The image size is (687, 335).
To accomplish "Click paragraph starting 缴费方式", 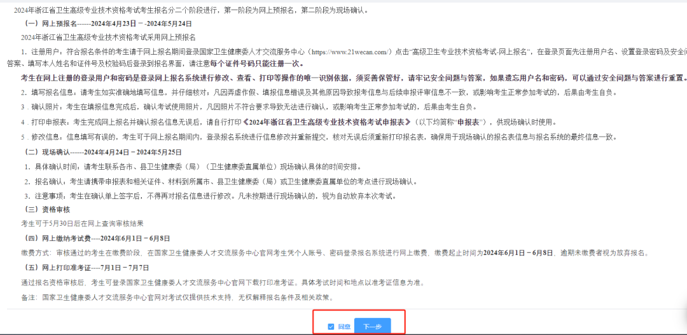I will 336,253.
